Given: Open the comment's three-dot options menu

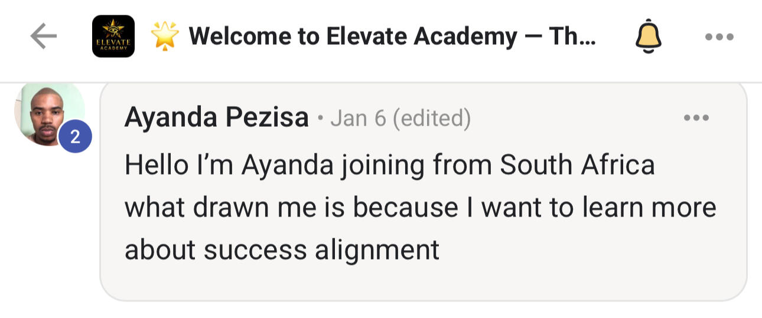Looking at the screenshot, I should [x=695, y=118].
